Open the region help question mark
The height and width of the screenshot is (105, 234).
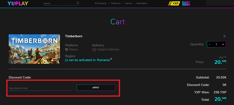[111, 59]
